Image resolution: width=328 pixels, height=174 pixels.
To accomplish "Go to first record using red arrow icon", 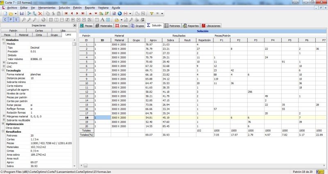I will point(66,13).
